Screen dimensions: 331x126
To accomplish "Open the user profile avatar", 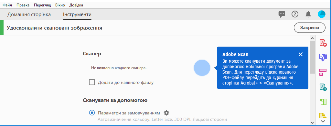I will coord(322,14).
